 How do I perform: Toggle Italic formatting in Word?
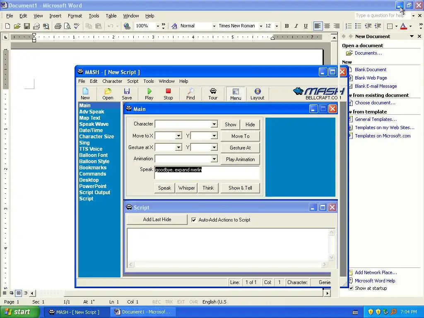coord(296,26)
